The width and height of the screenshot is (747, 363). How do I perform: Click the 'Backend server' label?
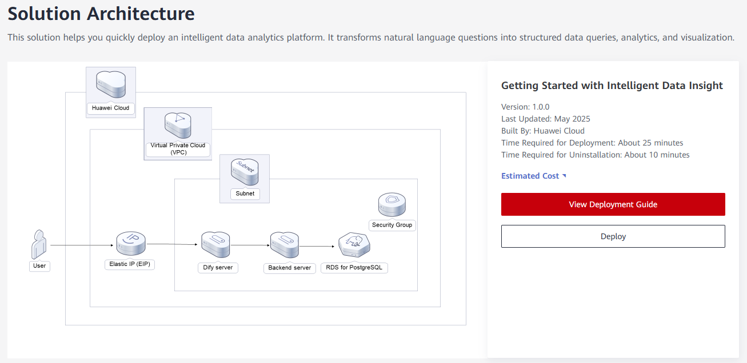[x=290, y=268]
